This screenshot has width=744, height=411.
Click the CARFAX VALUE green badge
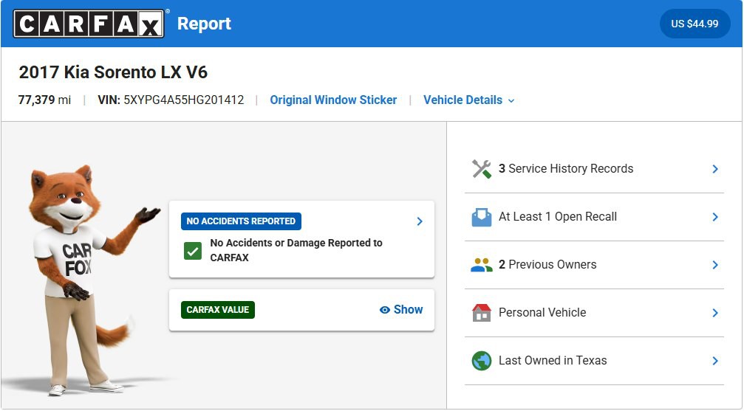click(218, 310)
